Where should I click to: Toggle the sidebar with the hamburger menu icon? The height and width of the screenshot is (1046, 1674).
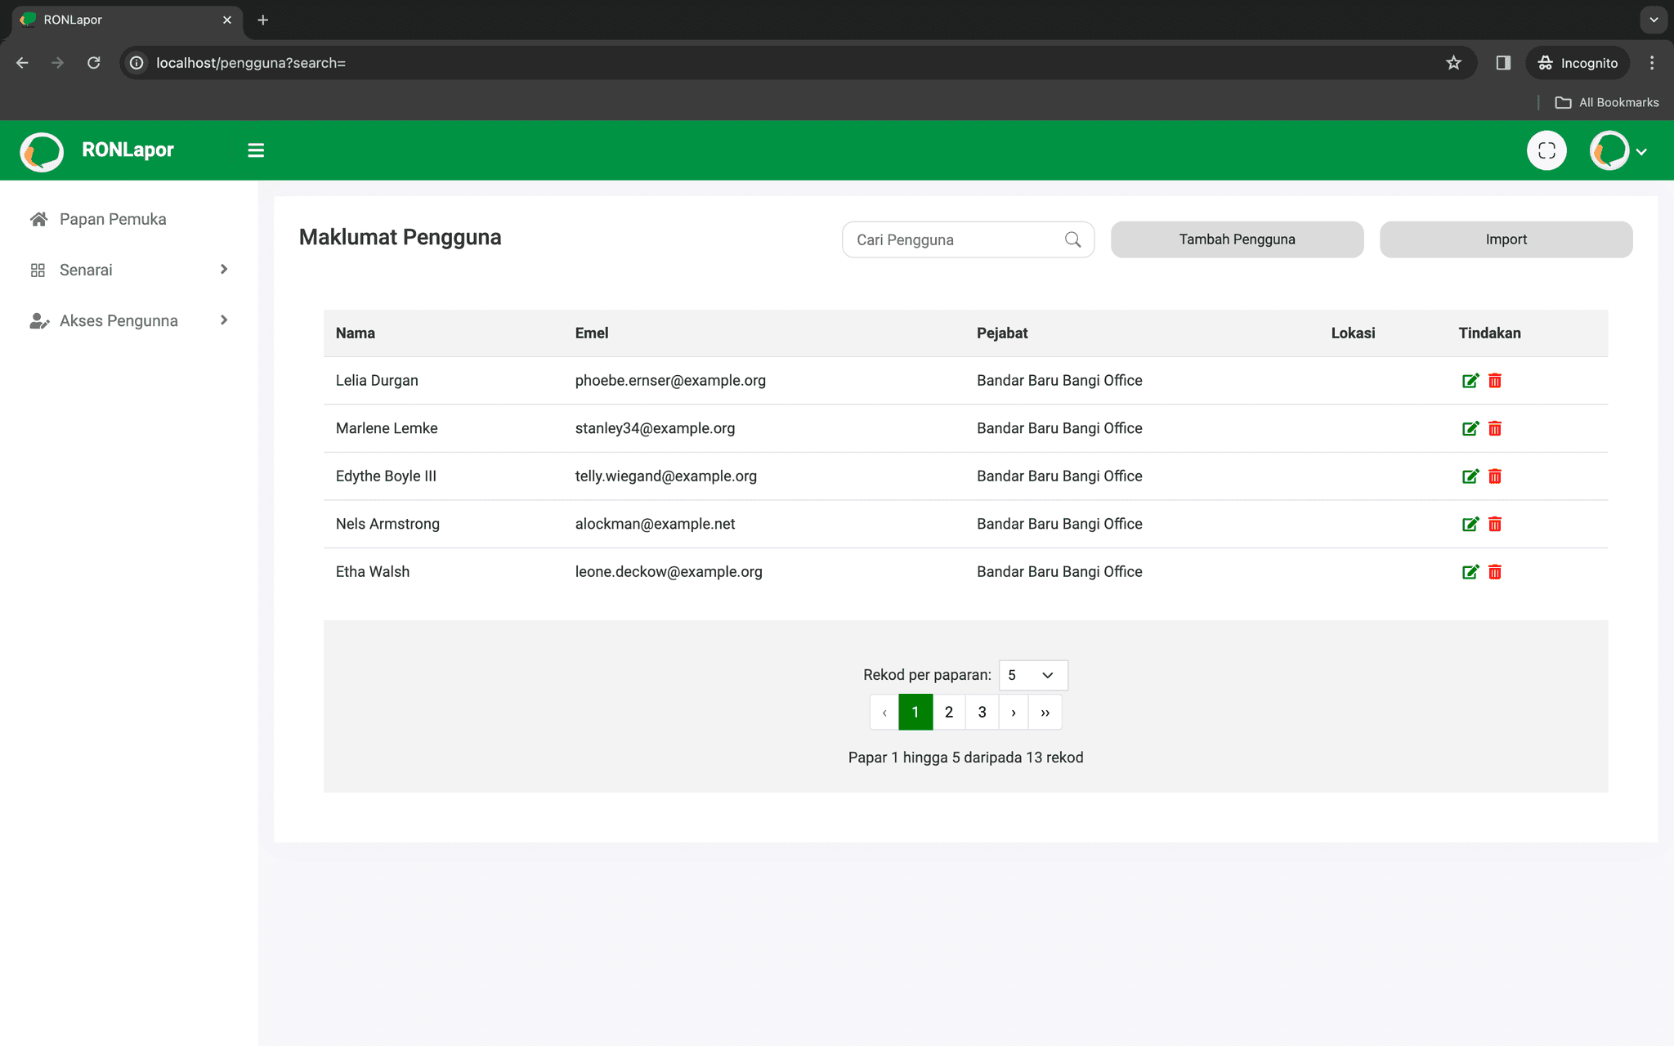pyautogui.click(x=256, y=150)
